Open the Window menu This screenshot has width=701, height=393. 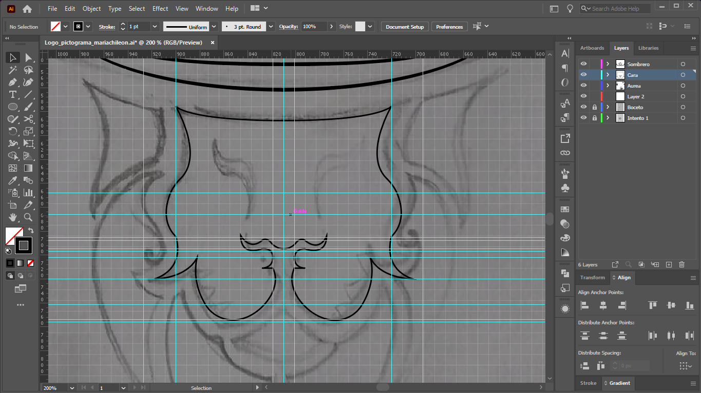coord(206,9)
